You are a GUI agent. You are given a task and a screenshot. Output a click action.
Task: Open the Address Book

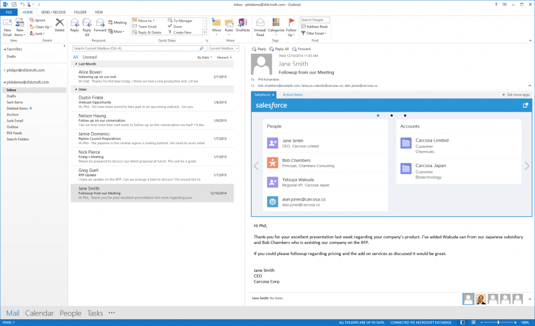315,26
